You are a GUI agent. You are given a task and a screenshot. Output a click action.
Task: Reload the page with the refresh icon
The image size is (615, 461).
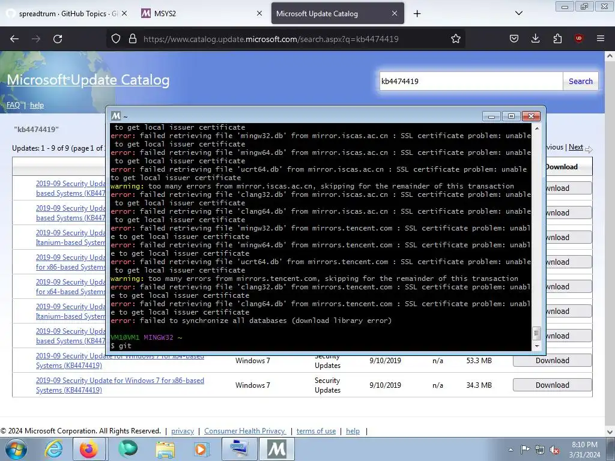[x=58, y=39]
